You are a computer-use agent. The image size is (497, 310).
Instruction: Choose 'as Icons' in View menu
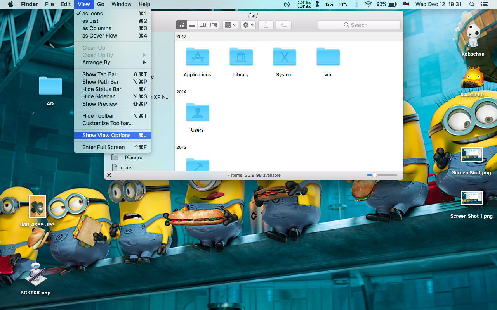[113, 14]
